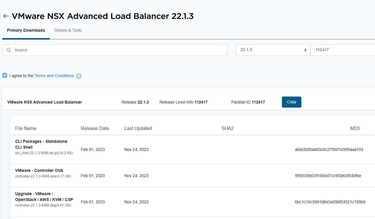
Task: Click MD5 hash a6dc65f3ab83c6c27f50f1d395aaa103
Action: click(329, 149)
